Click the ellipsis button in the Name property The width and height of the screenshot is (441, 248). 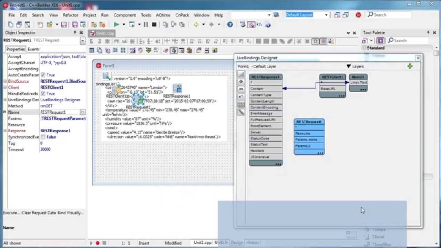[83, 112]
